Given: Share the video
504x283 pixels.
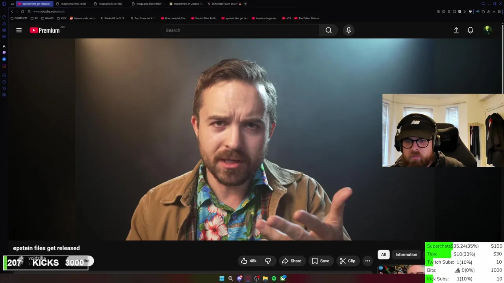Looking at the screenshot, I should (x=292, y=261).
